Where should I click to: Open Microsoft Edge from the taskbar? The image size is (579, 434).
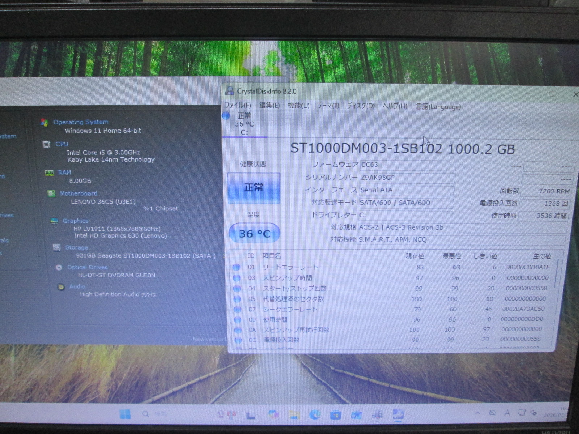(x=314, y=414)
